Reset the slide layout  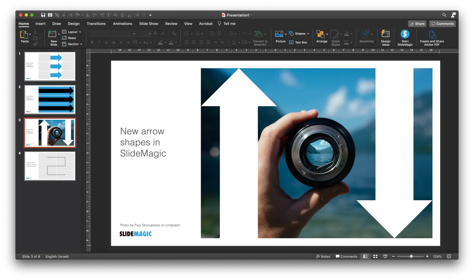pos(69,38)
